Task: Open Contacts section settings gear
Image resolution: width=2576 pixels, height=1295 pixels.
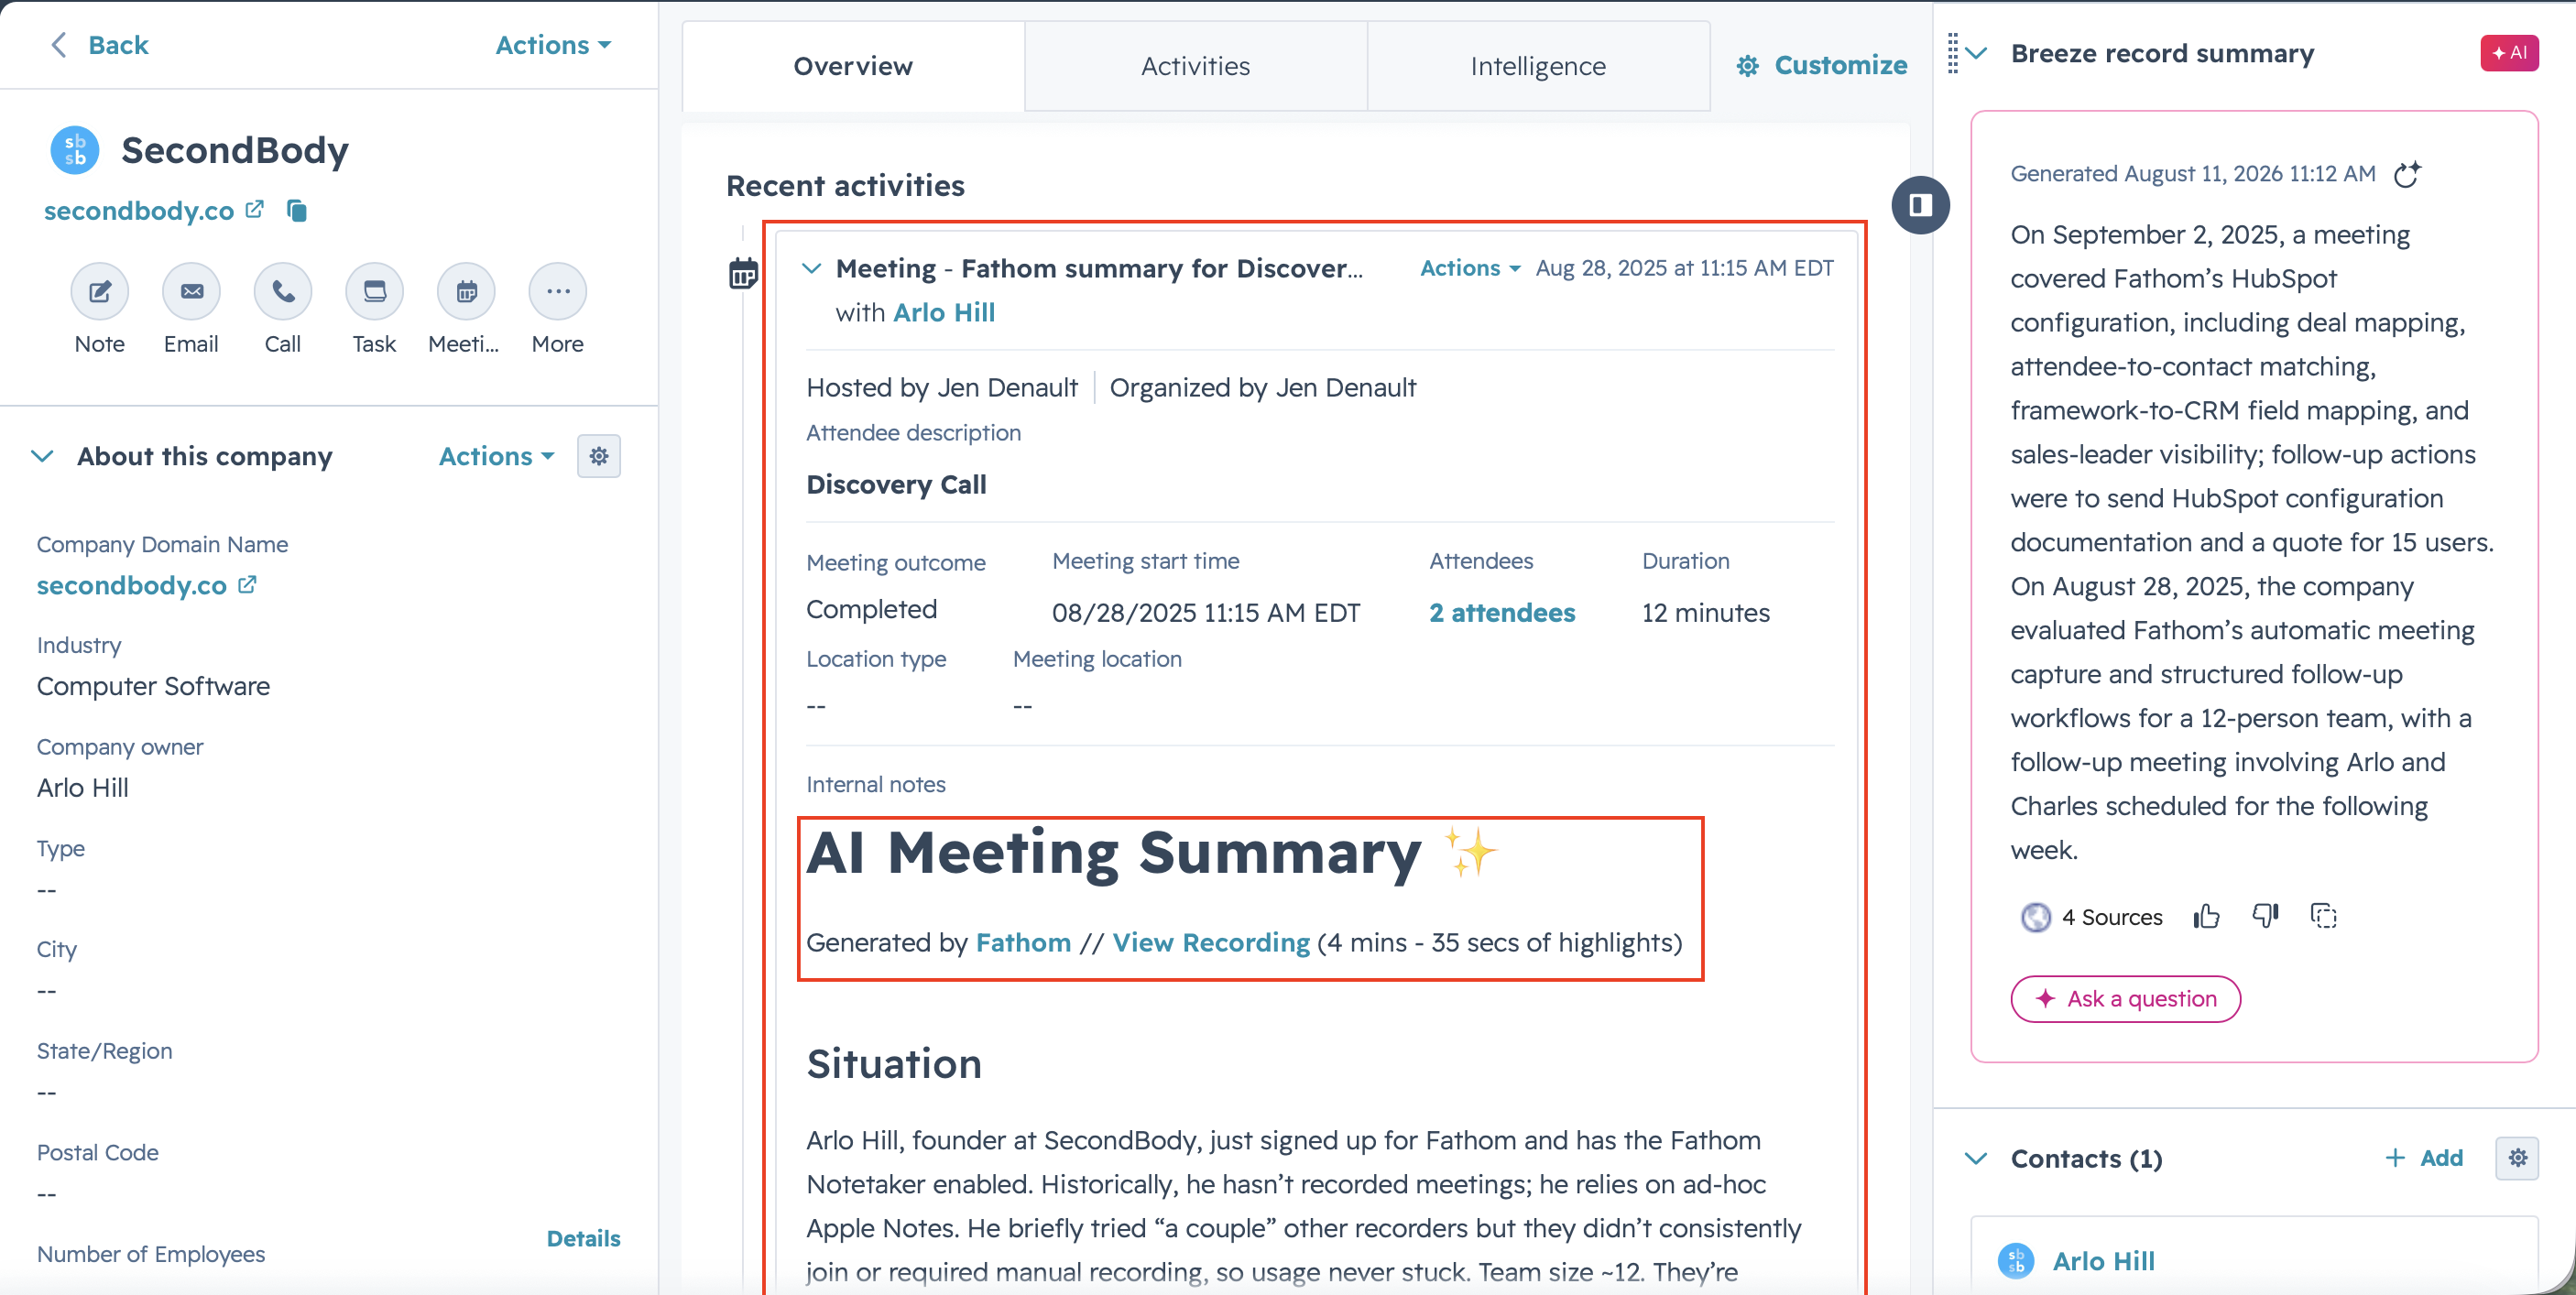Action: point(2517,1158)
